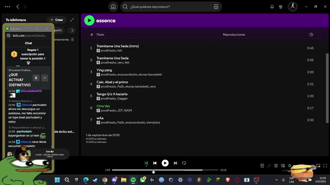The image size is (330, 185).
Task: Click the Título column header
Action: (x=100, y=35)
